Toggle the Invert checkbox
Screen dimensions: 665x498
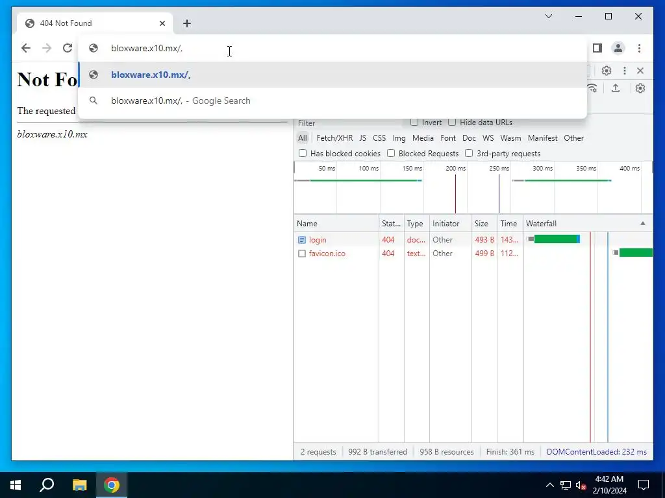(414, 123)
